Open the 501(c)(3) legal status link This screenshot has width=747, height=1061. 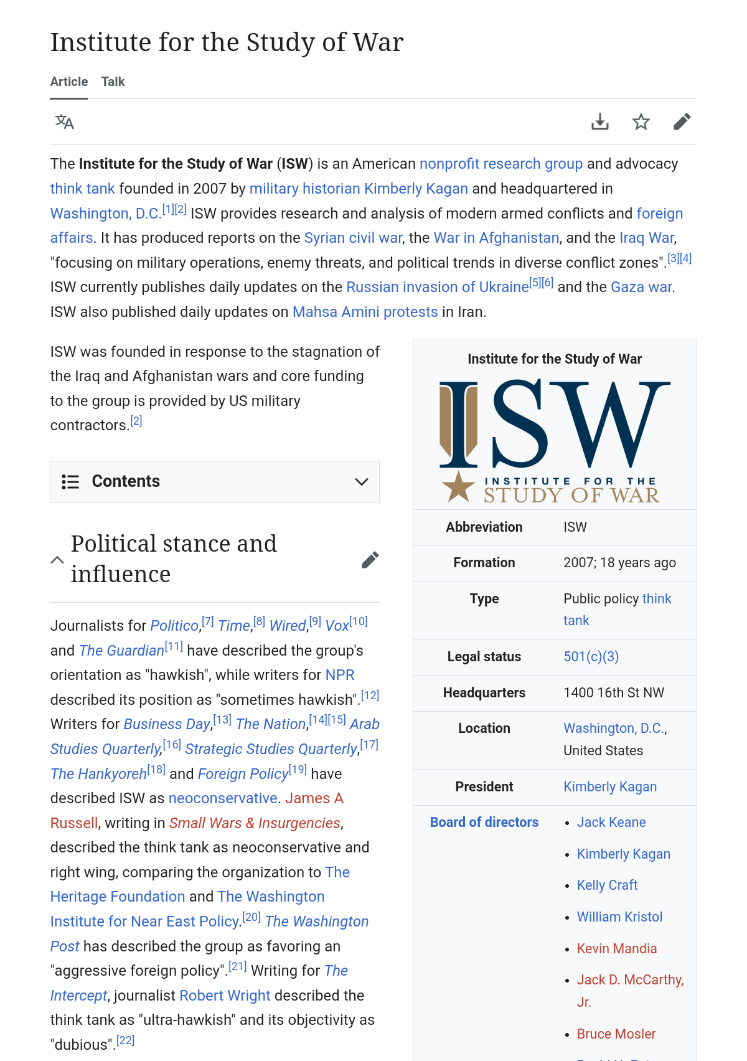[x=591, y=657]
